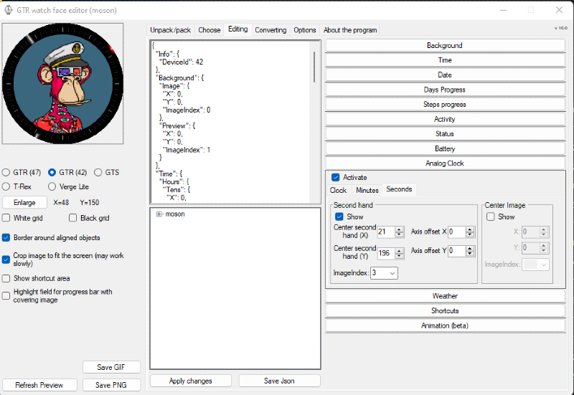This screenshot has height=395, width=574.
Task: Click the Enlarge button
Action: (x=24, y=203)
